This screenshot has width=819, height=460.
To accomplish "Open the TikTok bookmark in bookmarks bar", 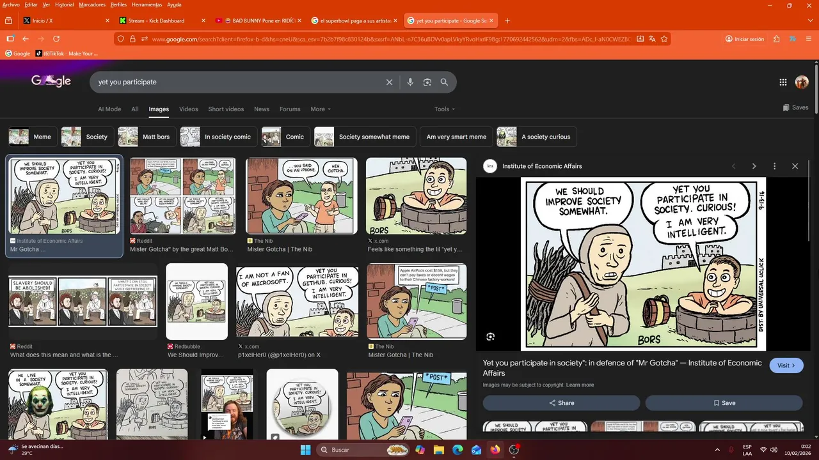I will point(67,54).
